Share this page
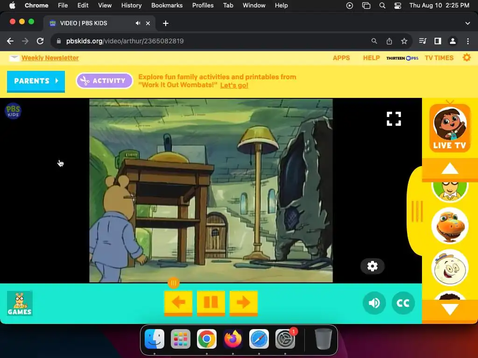 [389, 41]
